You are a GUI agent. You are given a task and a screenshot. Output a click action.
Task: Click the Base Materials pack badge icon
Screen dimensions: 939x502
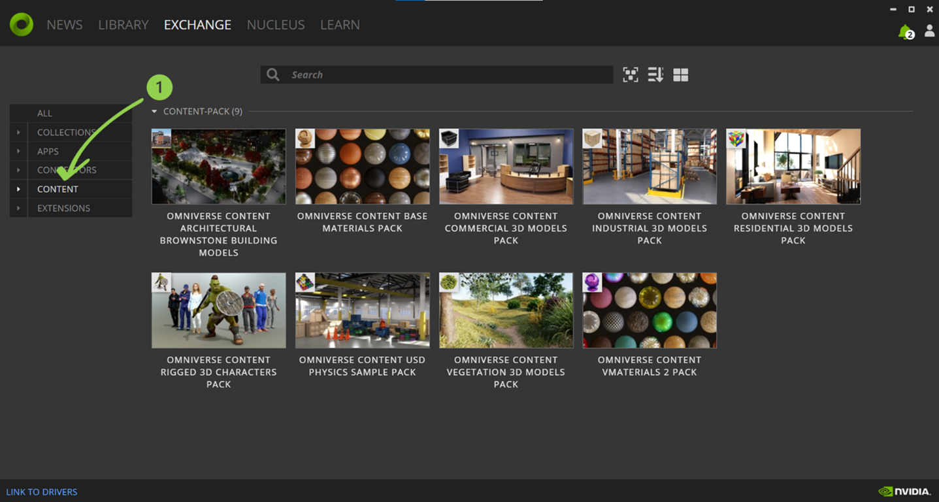[x=305, y=139]
